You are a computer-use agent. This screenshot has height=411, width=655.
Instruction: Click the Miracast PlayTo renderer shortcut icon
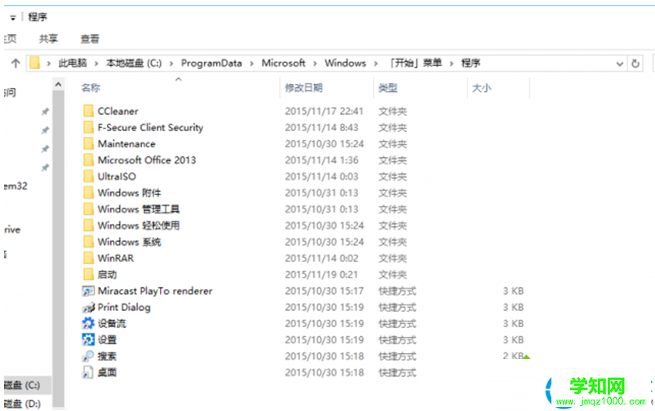(x=88, y=291)
